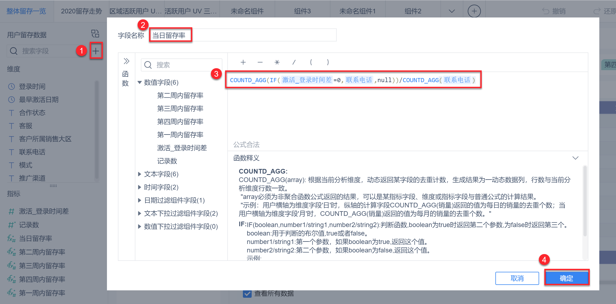Insert the plus operator into formula

click(243, 62)
